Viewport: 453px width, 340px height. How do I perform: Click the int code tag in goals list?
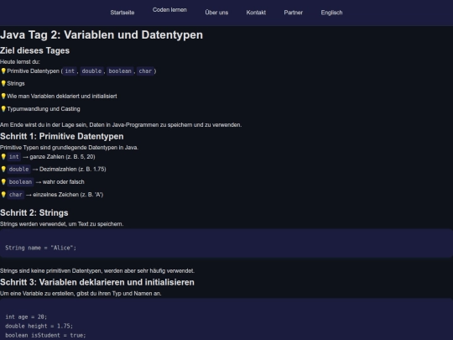point(70,71)
